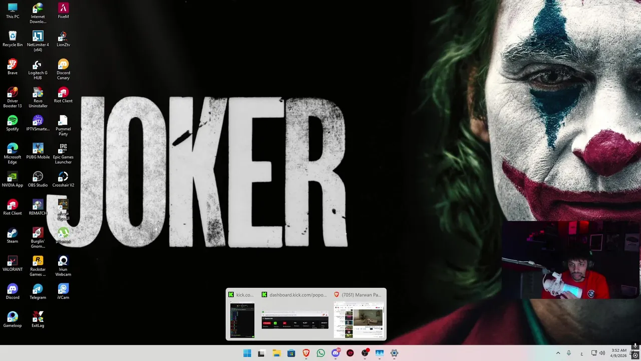Select the µTorrent desktop shortcut
This screenshot has height=361, width=641.
(63, 236)
